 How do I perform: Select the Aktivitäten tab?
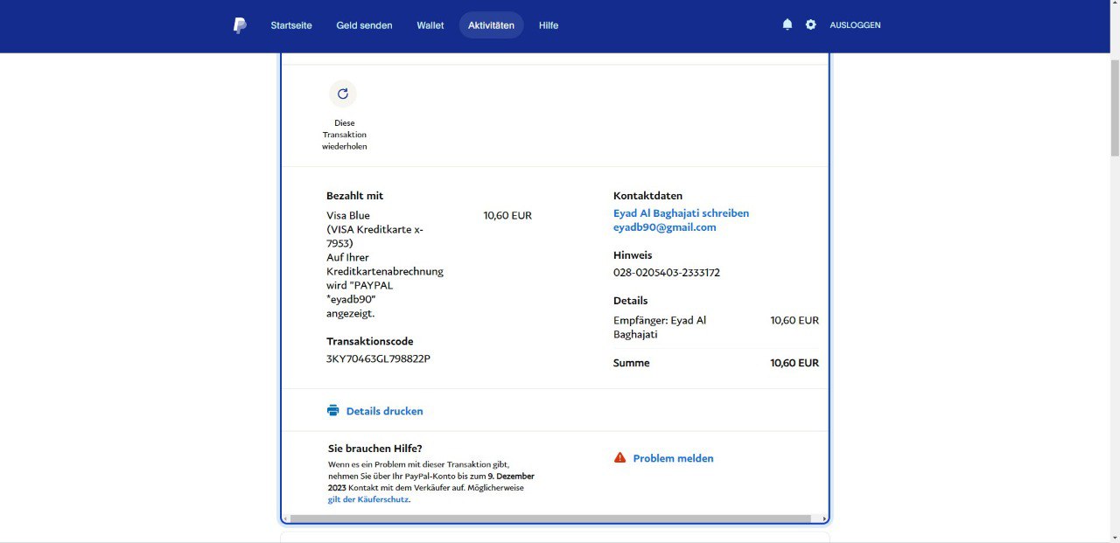tap(491, 25)
